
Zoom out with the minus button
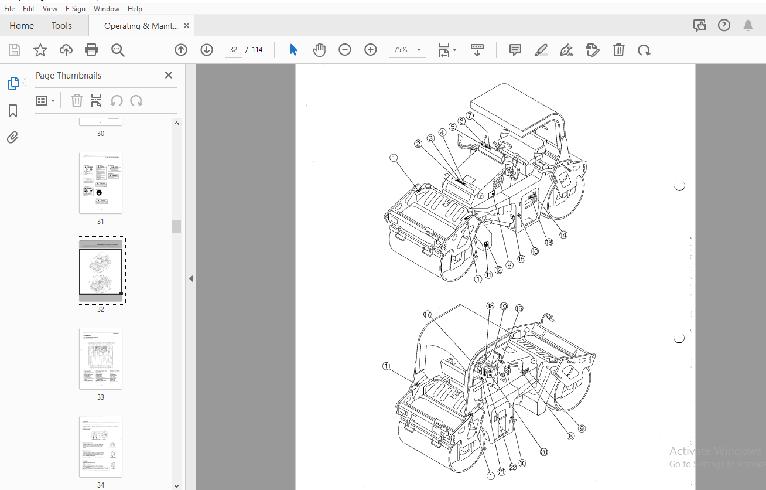coord(345,50)
